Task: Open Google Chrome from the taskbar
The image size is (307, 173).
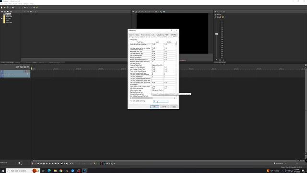Action: (61, 171)
